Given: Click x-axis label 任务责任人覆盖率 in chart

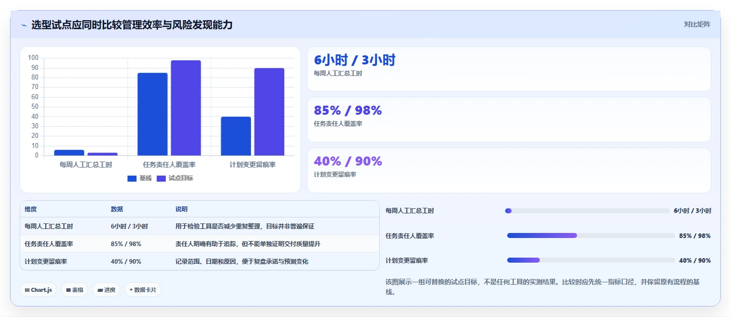Looking at the screenshot, I should pos(169,165).
